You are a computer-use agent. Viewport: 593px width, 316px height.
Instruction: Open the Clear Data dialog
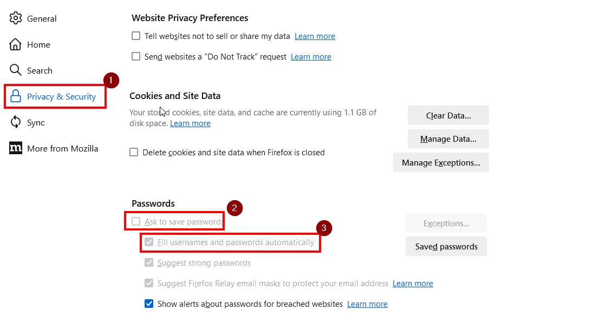tap(448, 115)
